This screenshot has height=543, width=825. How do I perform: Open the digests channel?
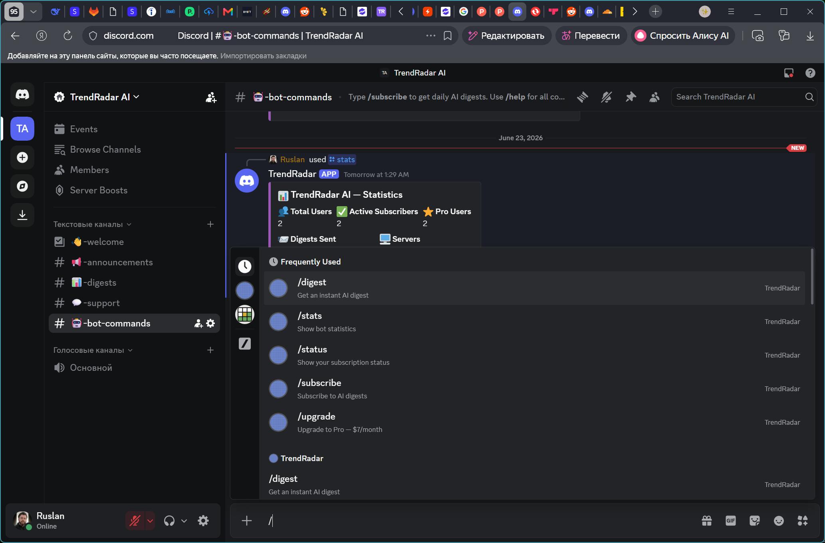[134, 282]
